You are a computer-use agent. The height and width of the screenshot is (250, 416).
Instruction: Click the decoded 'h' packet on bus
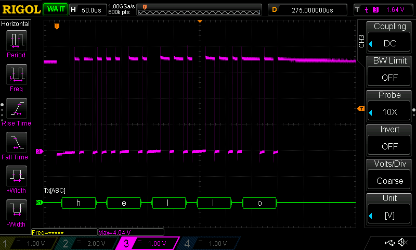79,203
